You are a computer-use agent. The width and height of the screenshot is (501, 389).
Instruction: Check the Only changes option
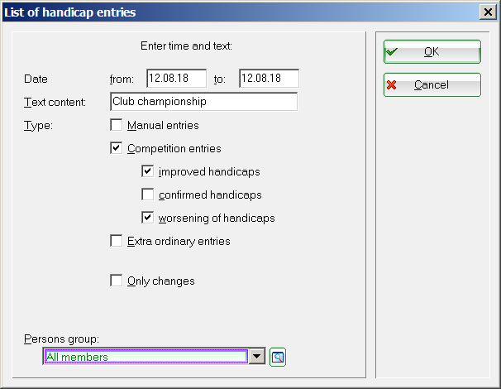click(116, 281)
